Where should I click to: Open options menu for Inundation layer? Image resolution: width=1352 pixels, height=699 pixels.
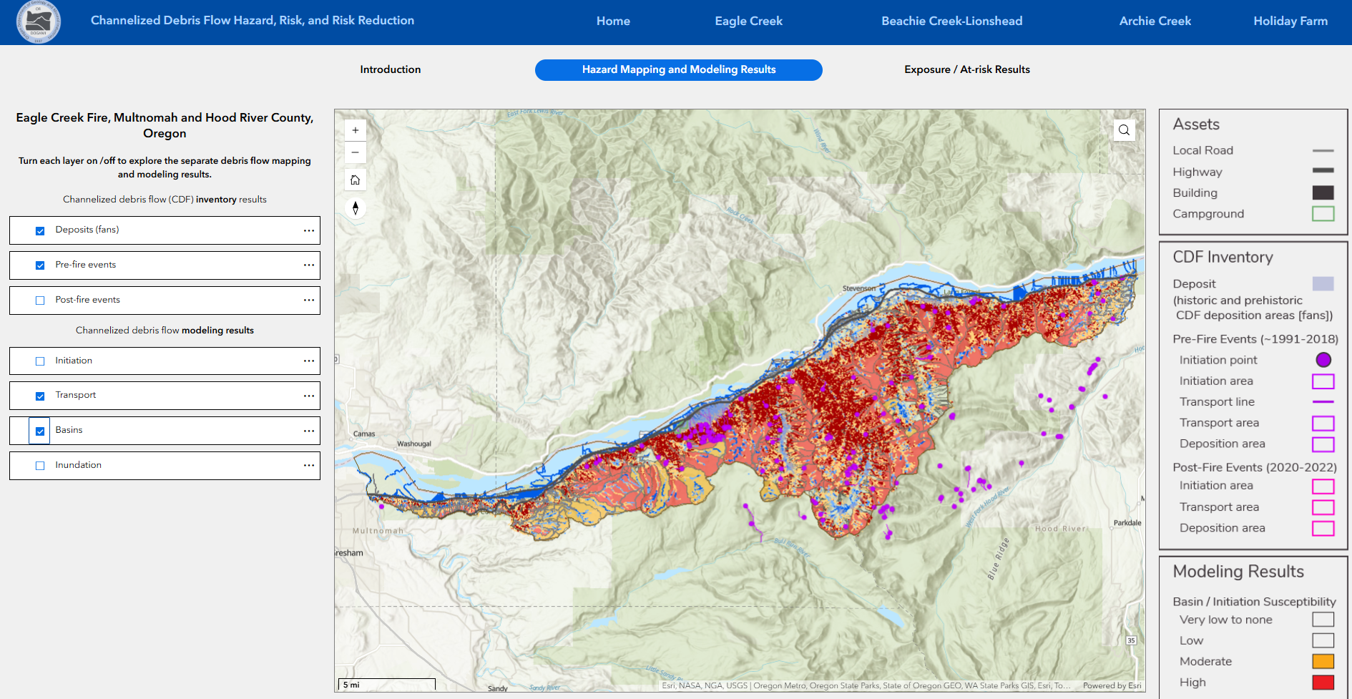[308, 465]
